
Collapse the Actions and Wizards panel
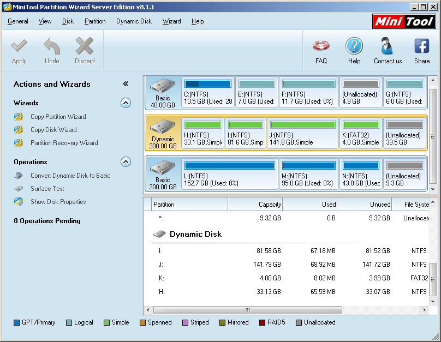tap(126, 84)
